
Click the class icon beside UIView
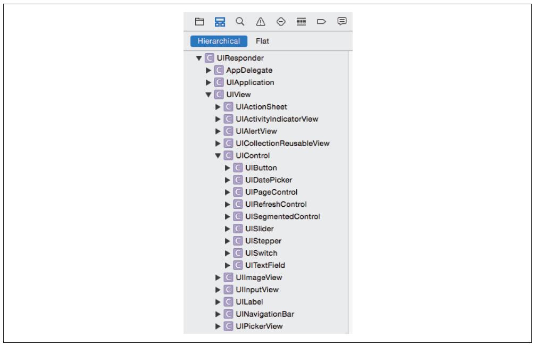[219, 95]
